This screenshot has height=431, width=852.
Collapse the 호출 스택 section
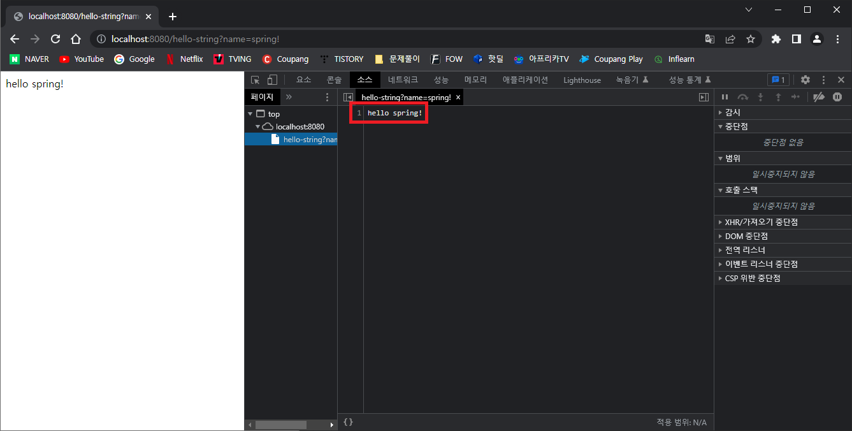[x=783, y=190]
